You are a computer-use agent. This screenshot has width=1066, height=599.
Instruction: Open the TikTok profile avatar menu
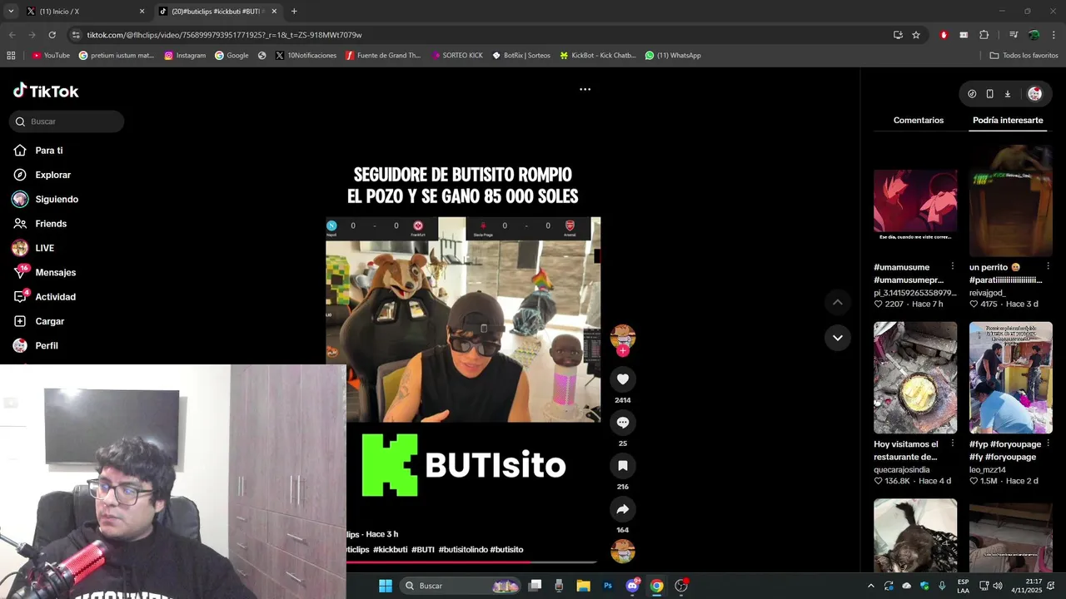click(x=1034, y=94)
